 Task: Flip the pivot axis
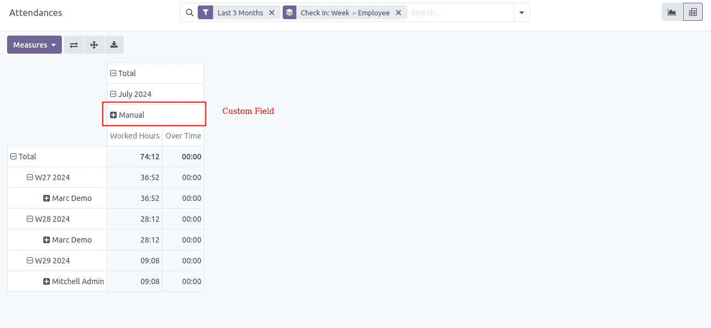point(74,45)
